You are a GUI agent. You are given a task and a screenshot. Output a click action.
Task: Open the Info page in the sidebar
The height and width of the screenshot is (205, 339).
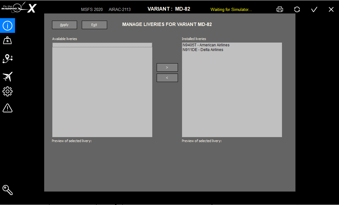click(7, 25)
